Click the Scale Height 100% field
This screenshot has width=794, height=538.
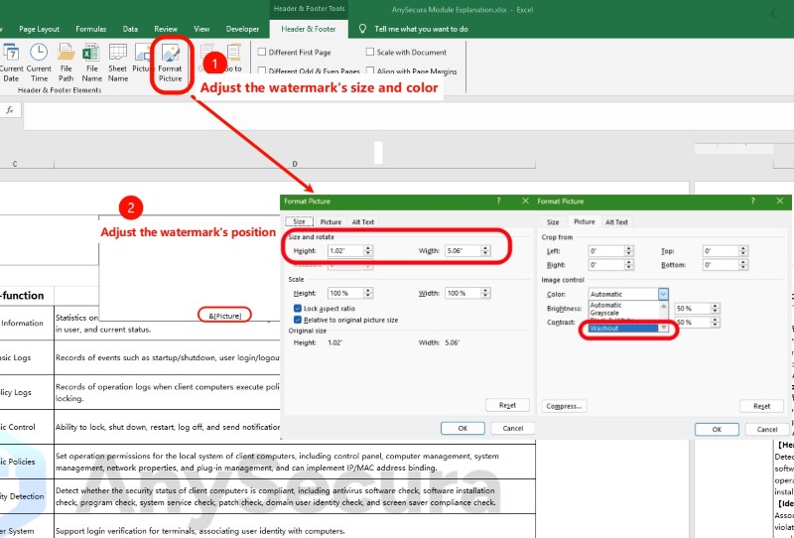tap(345, 293)
